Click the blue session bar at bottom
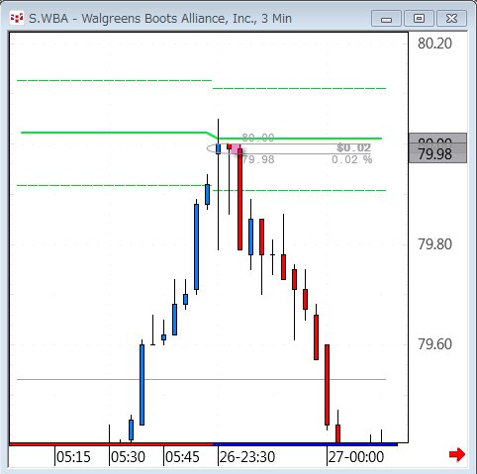Screen dimensions: 477x474 point(305,444)
